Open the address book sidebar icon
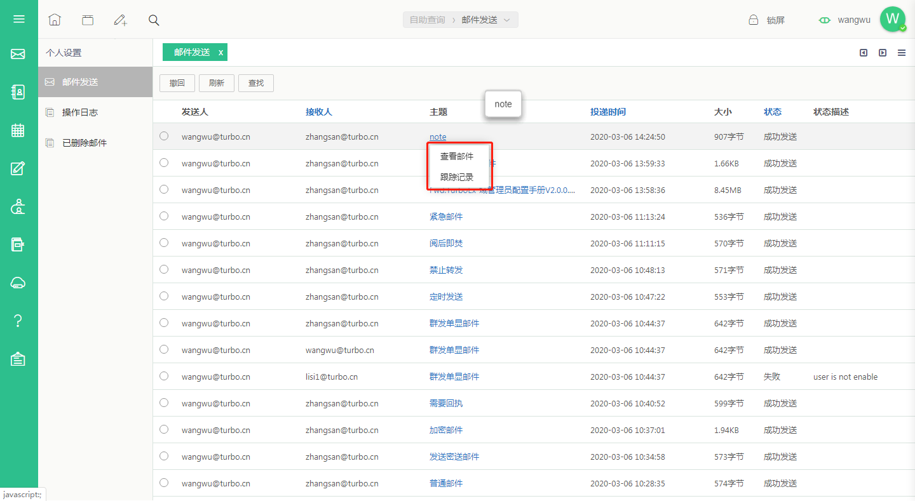The height and width of the screenshot is (501, 915). (18, 92)
